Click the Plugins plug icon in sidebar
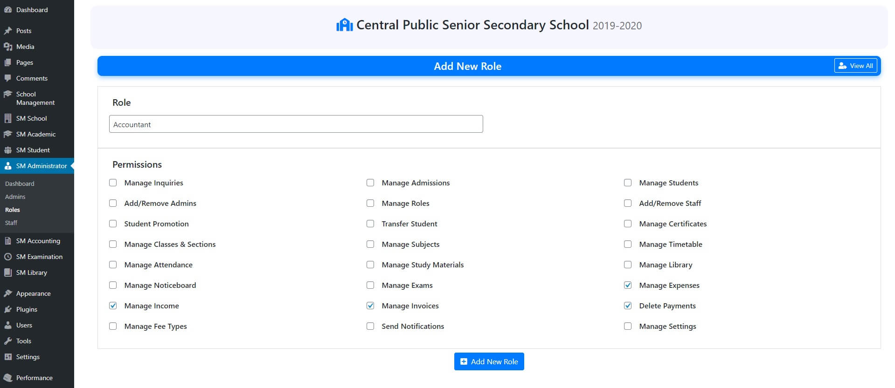Image resolution: width=895 pixels, height=388 pixels. 8,309
